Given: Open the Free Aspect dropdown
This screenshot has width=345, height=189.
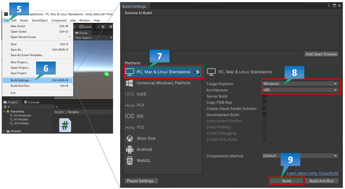Looking at the screenshot, I should [x=94, y=38].
